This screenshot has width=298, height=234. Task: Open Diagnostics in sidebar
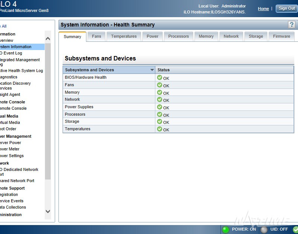(x=9, y=77)
